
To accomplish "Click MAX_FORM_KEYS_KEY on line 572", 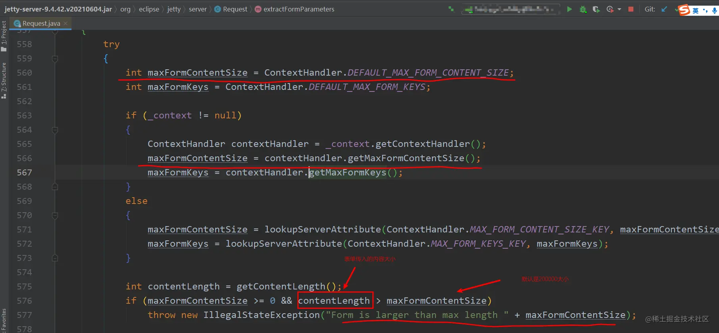I will click(478, 244).
